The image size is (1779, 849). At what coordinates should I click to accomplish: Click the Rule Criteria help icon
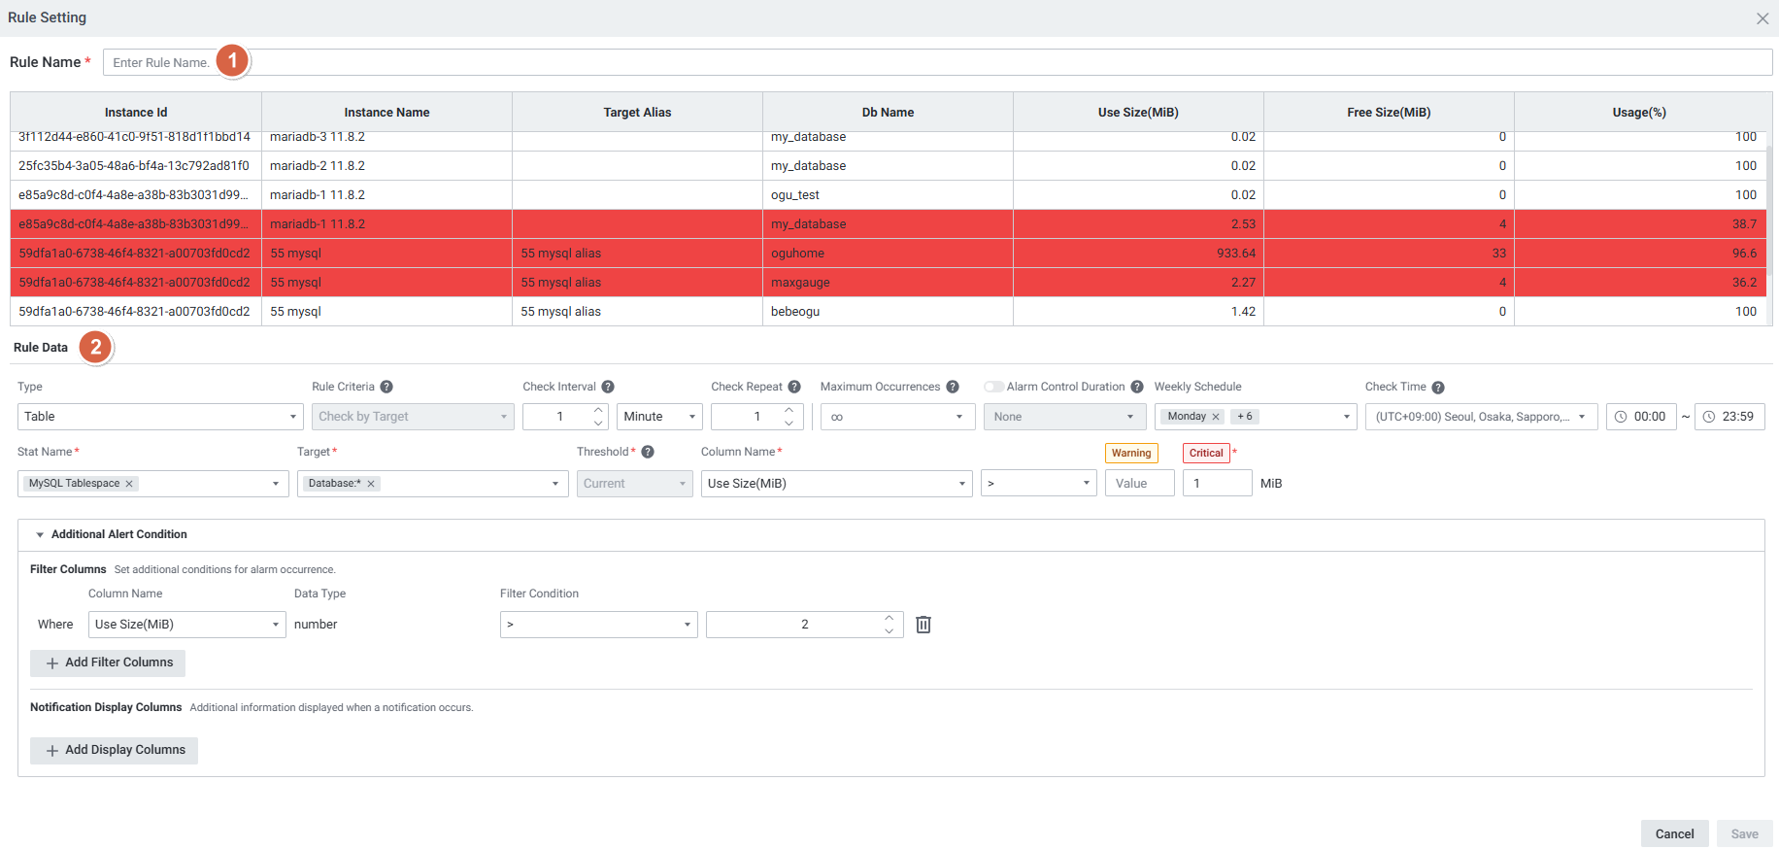tap(386, 387)
